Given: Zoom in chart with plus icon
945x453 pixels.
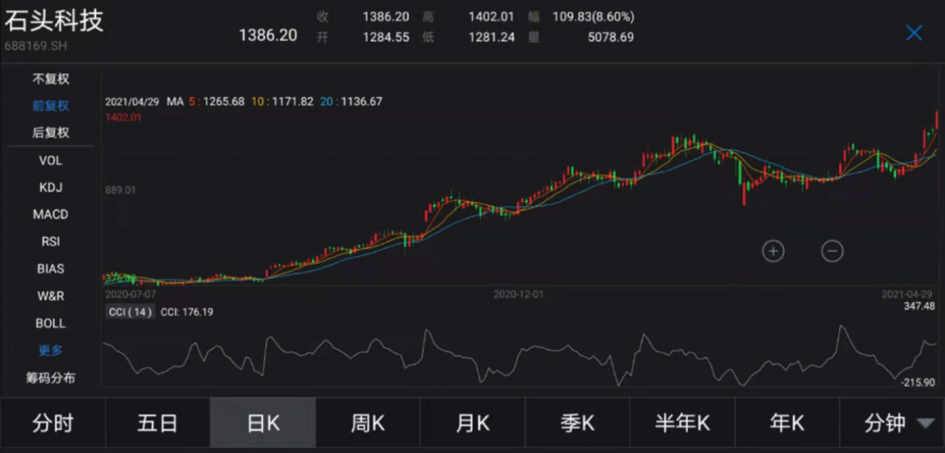Looking at the screenshot, I should [x=773, y=251].
